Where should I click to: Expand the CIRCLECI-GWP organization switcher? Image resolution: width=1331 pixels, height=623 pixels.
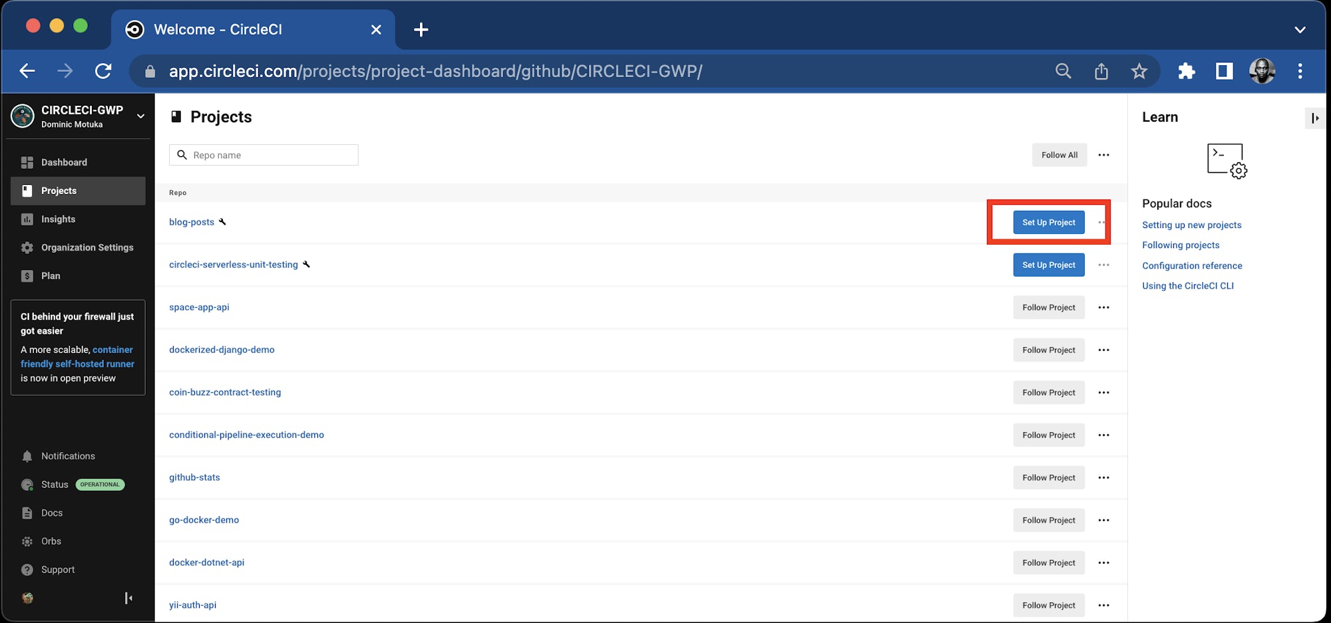pos(140,116)
